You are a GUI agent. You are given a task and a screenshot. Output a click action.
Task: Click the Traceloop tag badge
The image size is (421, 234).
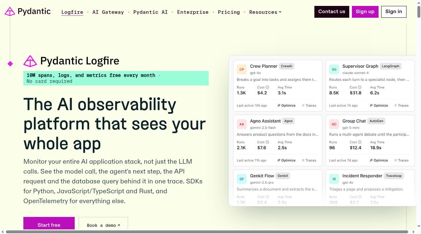pos(394,176)
